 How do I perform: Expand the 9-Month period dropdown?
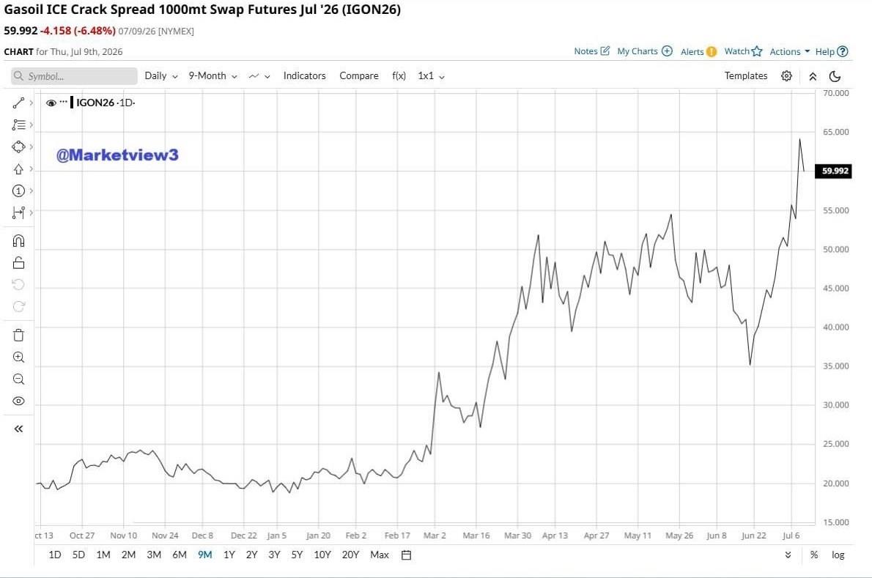click(213, 76)
